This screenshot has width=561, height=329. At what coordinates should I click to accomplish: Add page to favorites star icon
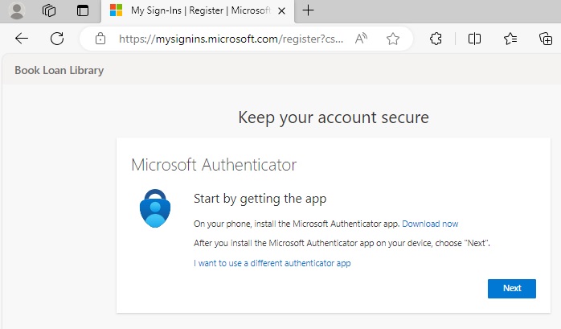click(393, 39)
